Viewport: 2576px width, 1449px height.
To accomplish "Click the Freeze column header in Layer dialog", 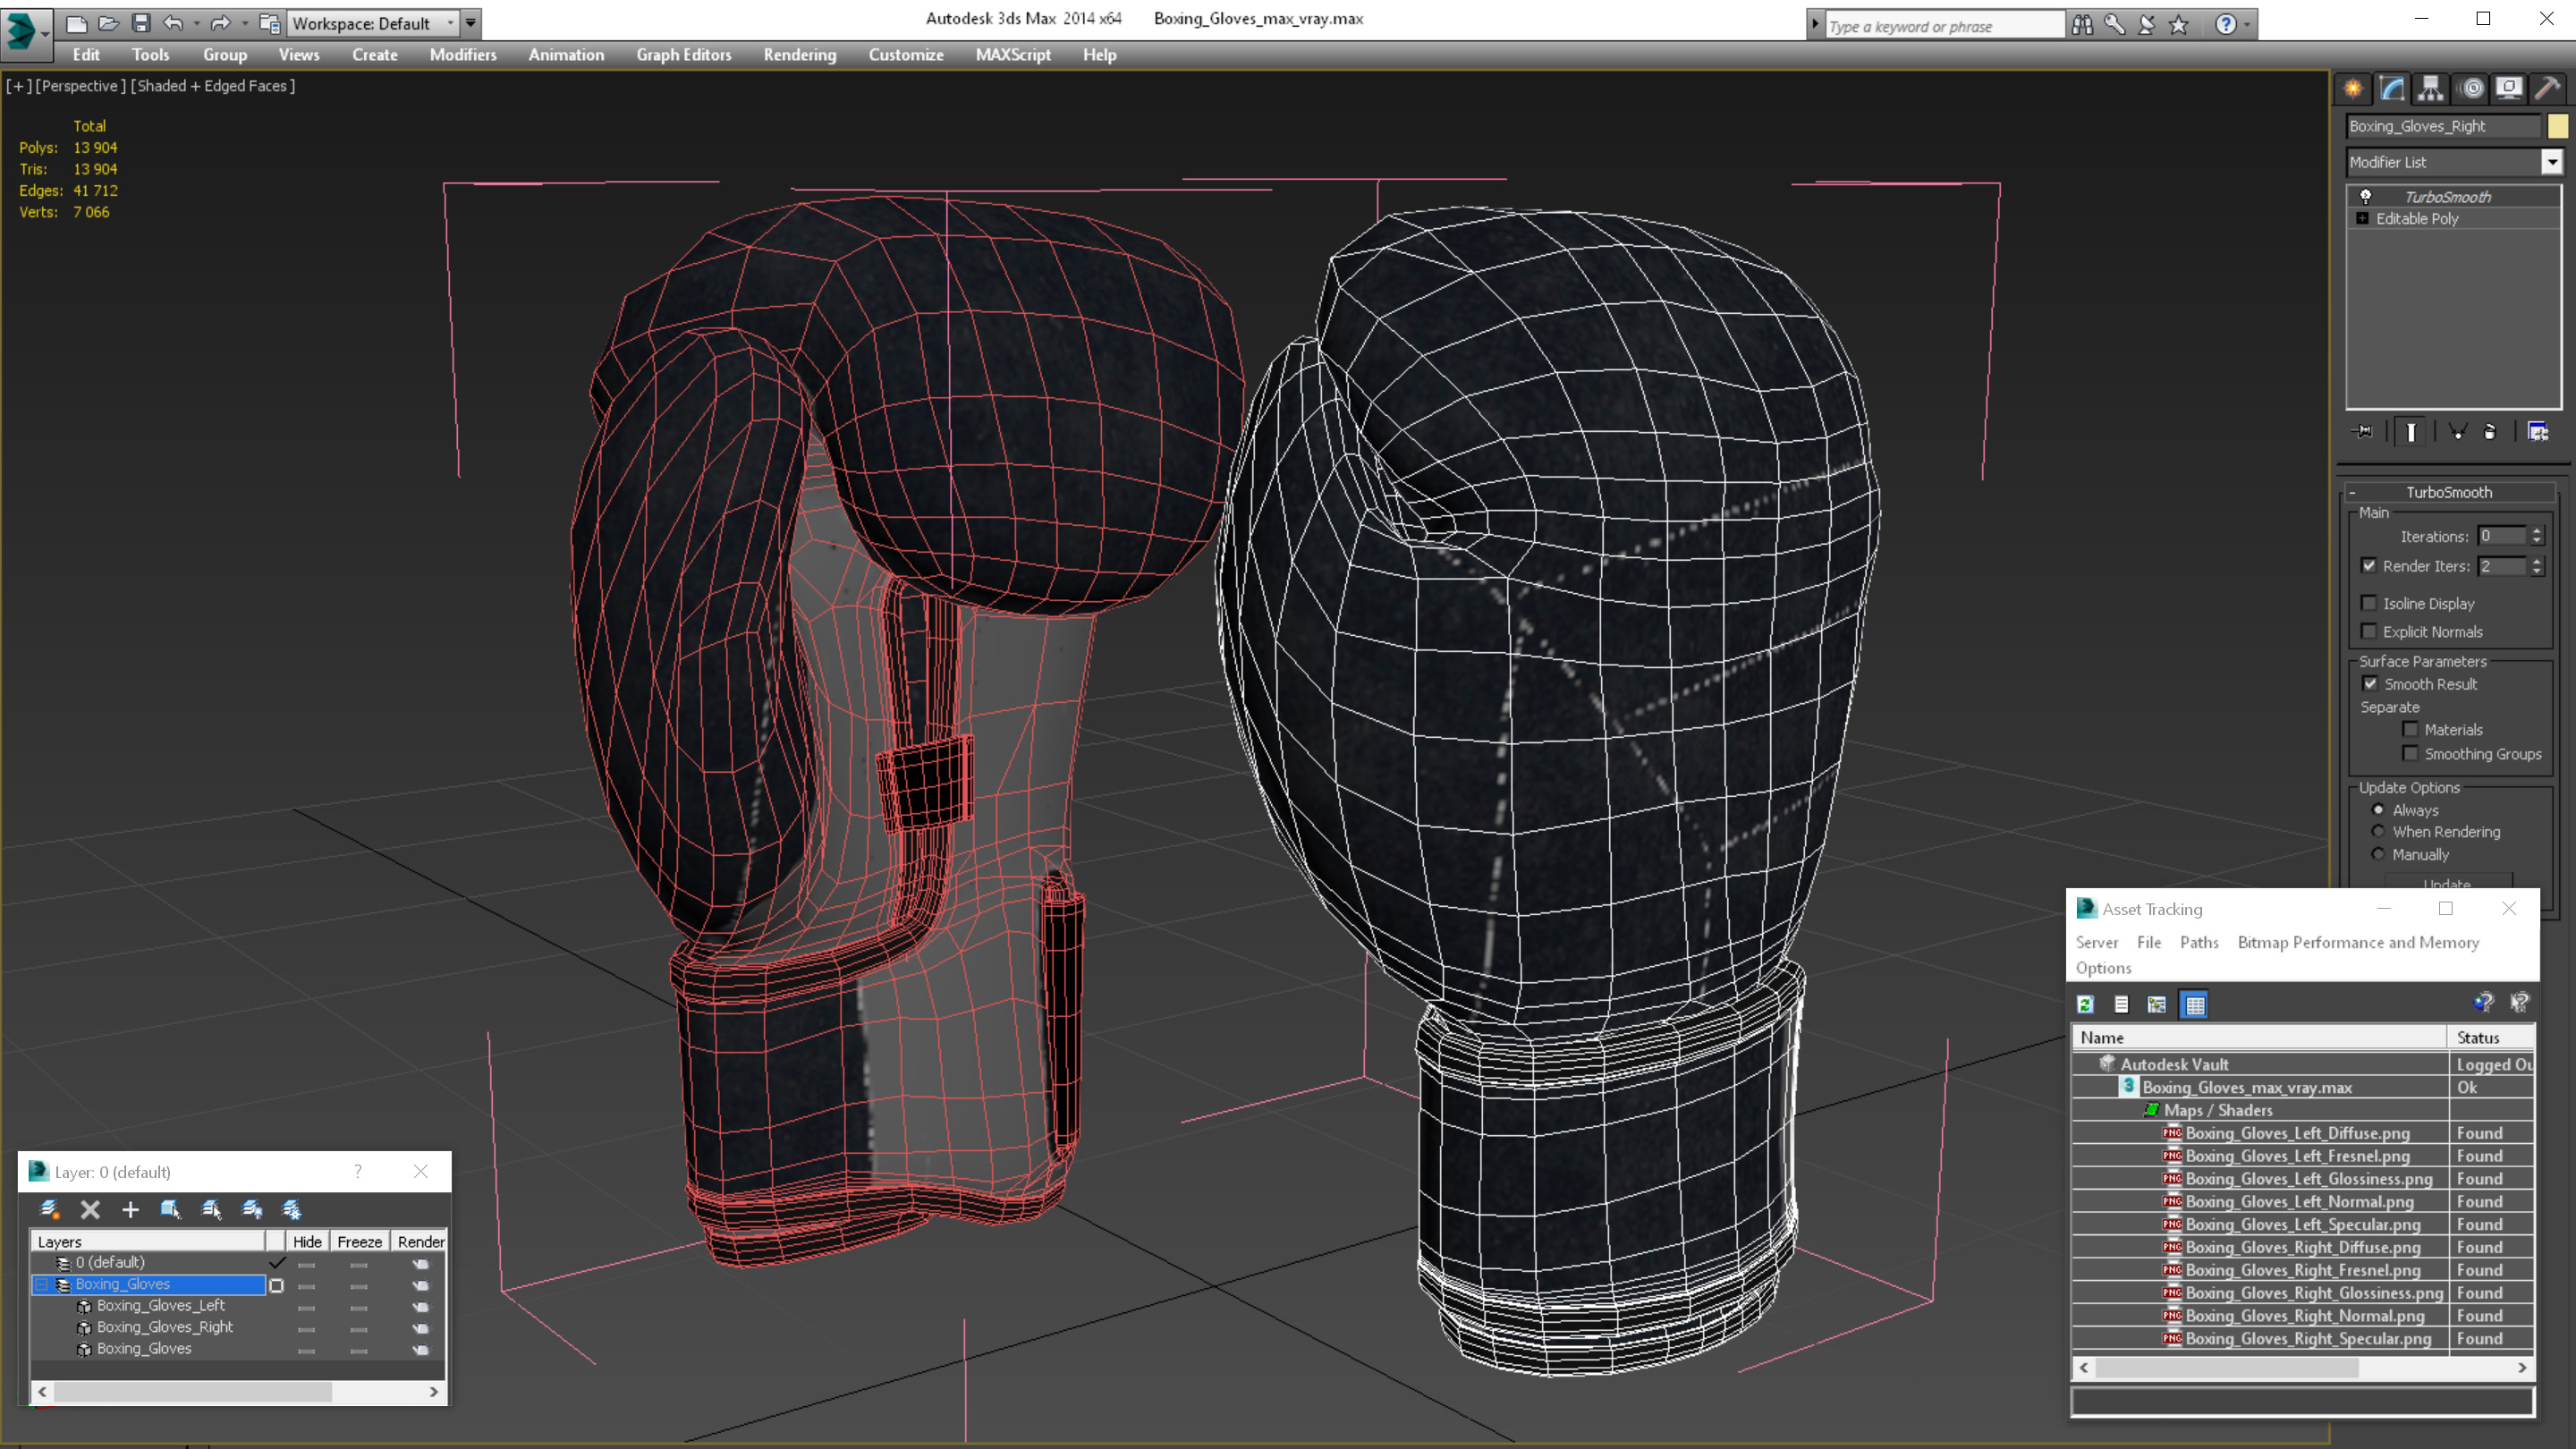I will click(x=359, y=1241).
